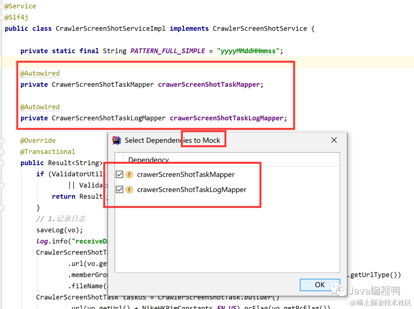Click the crawerScreenShotTaskLogMapper field in code

[227, 118]
